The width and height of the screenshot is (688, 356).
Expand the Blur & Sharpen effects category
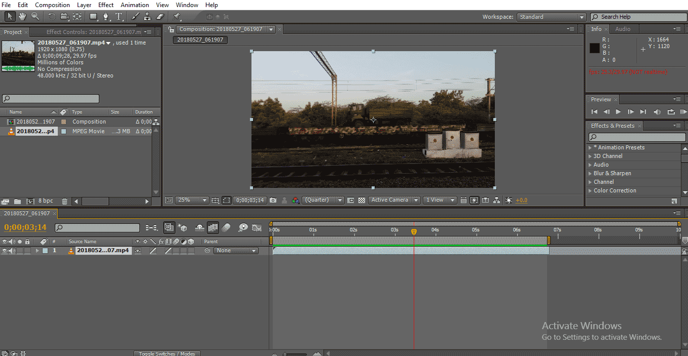click(x=590, y=174)
